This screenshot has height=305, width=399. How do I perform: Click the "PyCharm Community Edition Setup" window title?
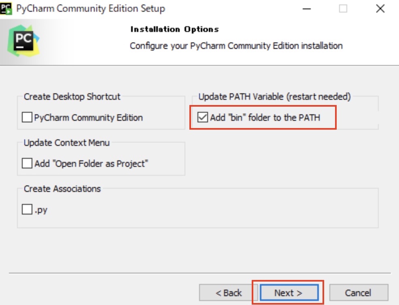coord(91,8)
